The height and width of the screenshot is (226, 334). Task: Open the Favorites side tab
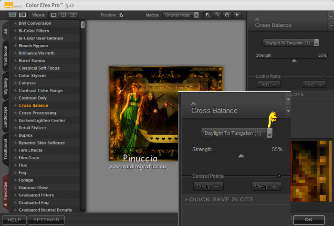tap(6, 193)
